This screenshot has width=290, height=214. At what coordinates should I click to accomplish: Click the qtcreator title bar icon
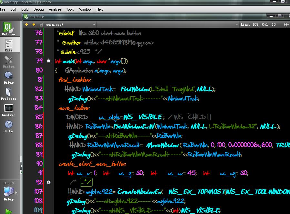(x=26, y=17)
